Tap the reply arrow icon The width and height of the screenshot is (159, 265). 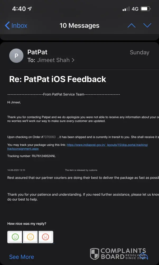tap(144, 255)
